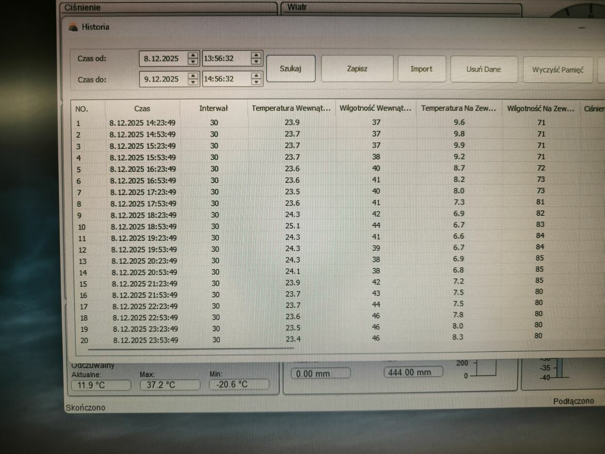Click the Czas od date field 8.12.2025
This screenshot has width=605, height=454.
point(161,59)
